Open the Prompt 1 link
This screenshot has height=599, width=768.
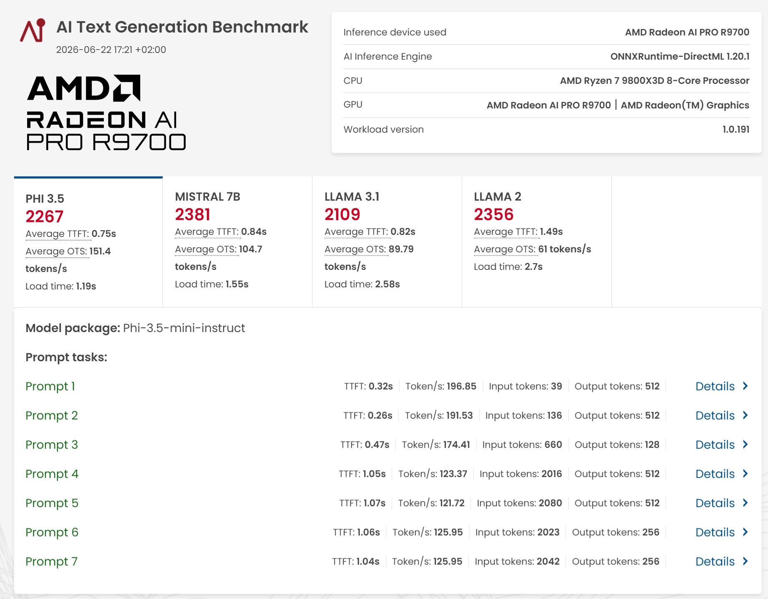(50, 386)
